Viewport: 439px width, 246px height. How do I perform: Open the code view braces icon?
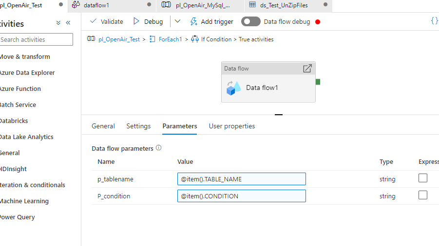[434, 21]
